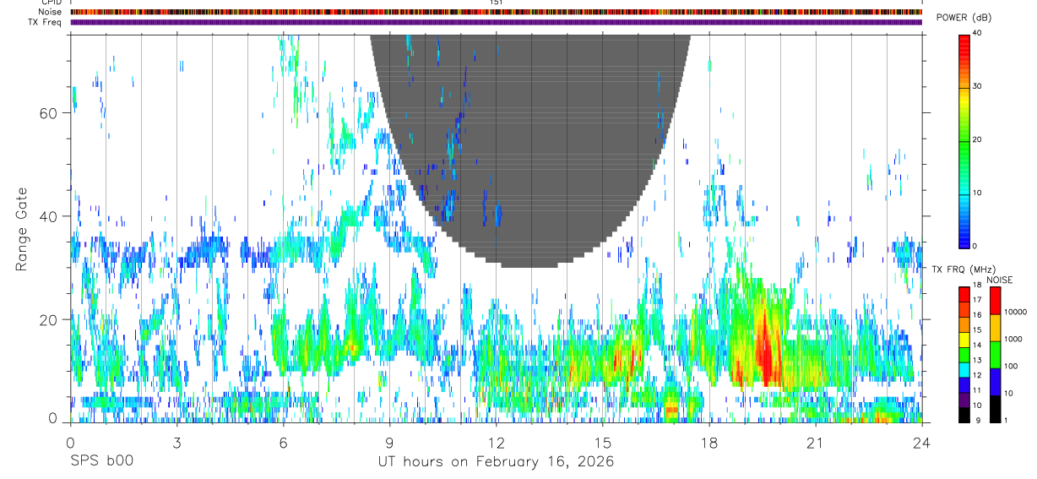The width and height of the screenshot is (1037, 479).
Task: Click the 24 tick on UT hours axis
Action: 922,442
